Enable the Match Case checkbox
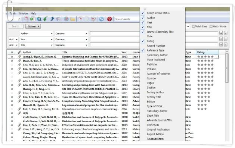Viewport: 235px width, 148px height. (x=193, y=26)
